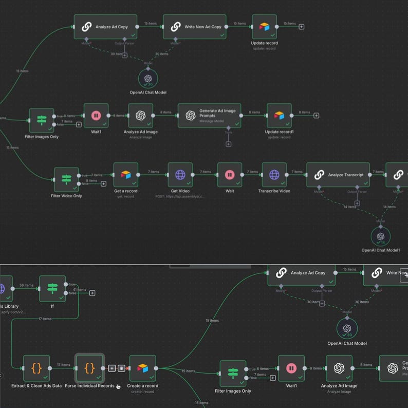Select the Filter Video Only node
408x408 pixels.
(x=66, y=179)
